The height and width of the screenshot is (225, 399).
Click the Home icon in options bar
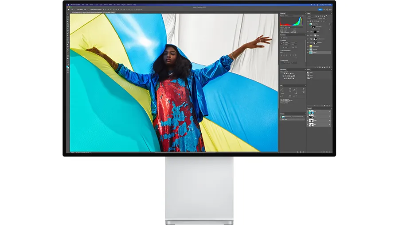[69, 9]
